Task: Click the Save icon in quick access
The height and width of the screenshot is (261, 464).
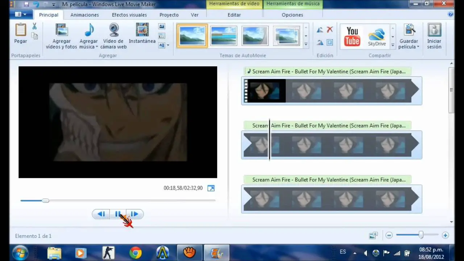Action: 26,4
